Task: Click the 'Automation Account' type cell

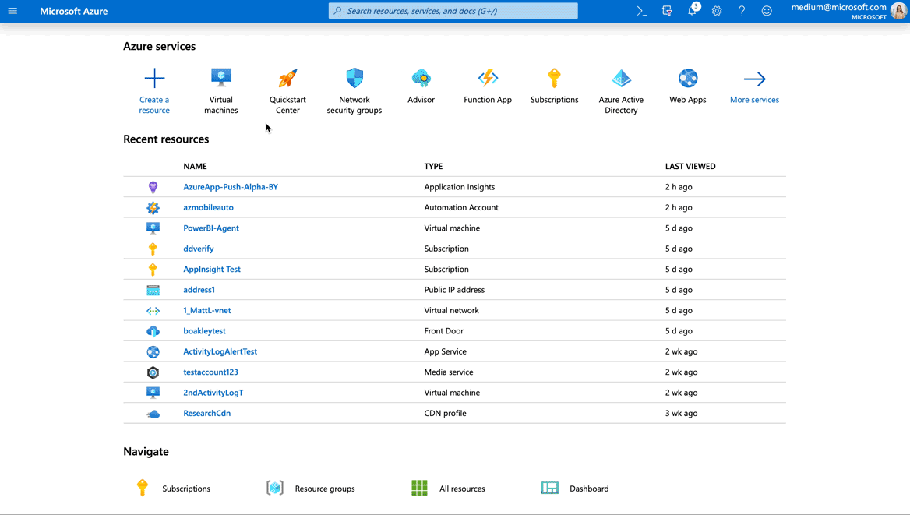Action: coord(461,207)
